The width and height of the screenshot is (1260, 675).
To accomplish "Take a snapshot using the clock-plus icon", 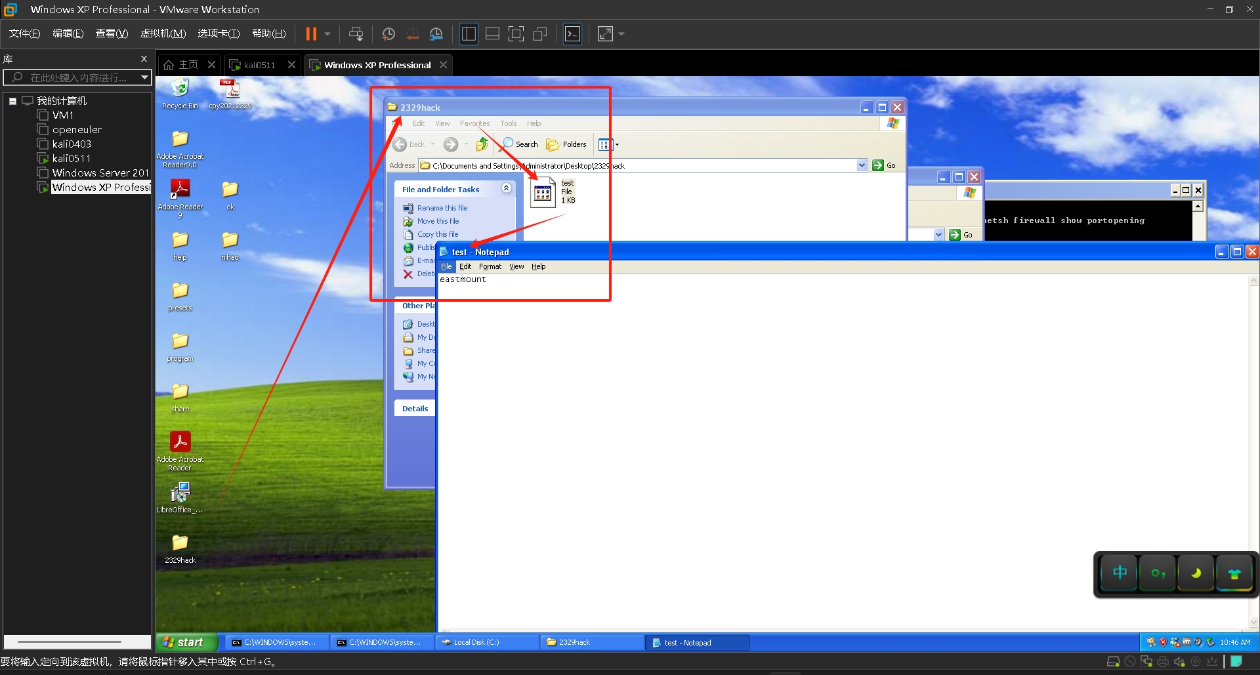I will tap(388, 34).
